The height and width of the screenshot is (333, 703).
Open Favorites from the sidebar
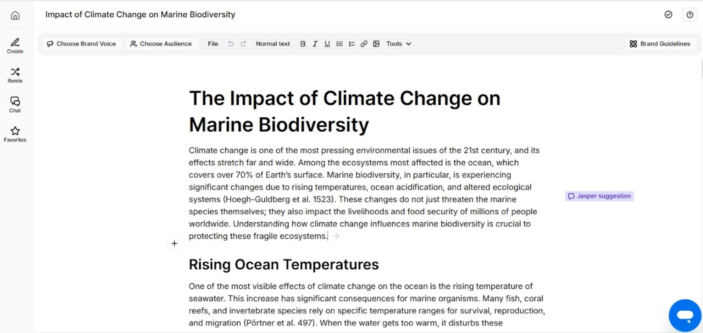(x=15, y=134)
